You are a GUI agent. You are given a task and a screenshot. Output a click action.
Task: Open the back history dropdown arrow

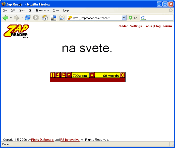click(11, 18)
